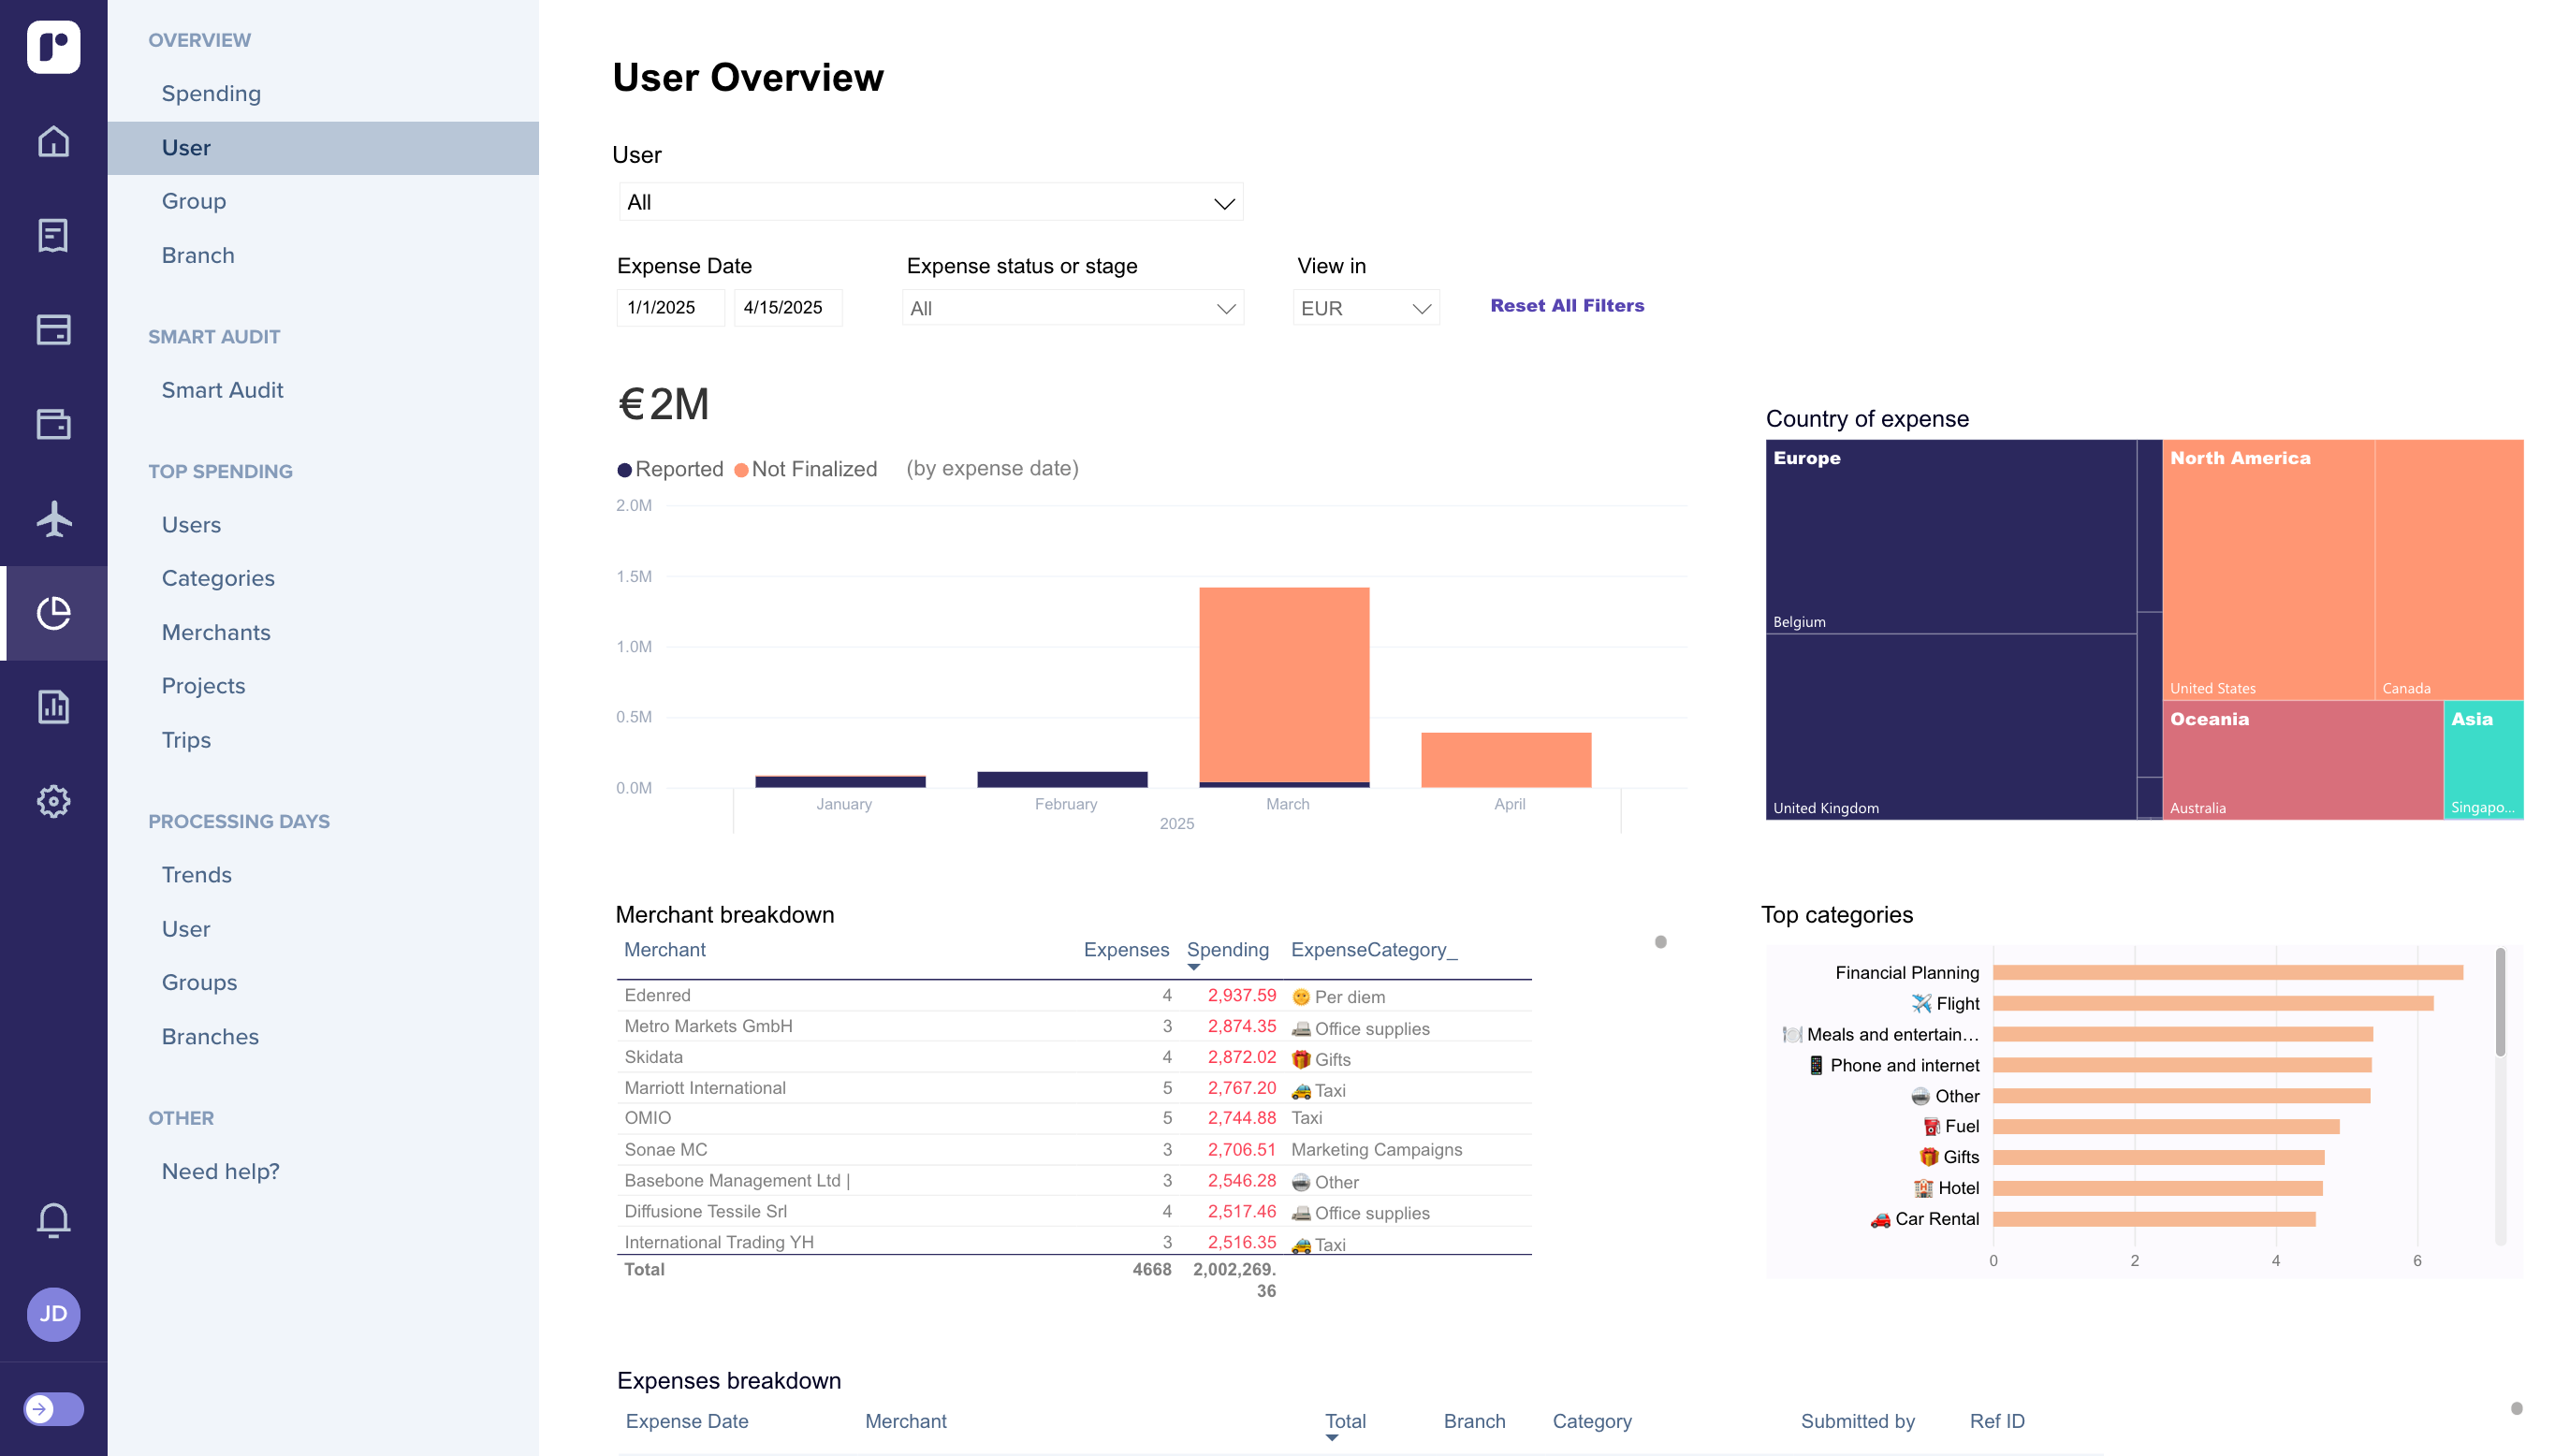Viewport: 2555px width, 1456px height.
Task: Toggle the Not Finalized legend item
Action: (805, 469)
